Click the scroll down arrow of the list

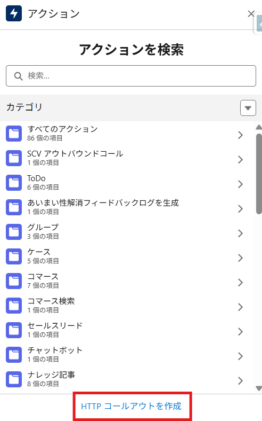coord(259,388)
